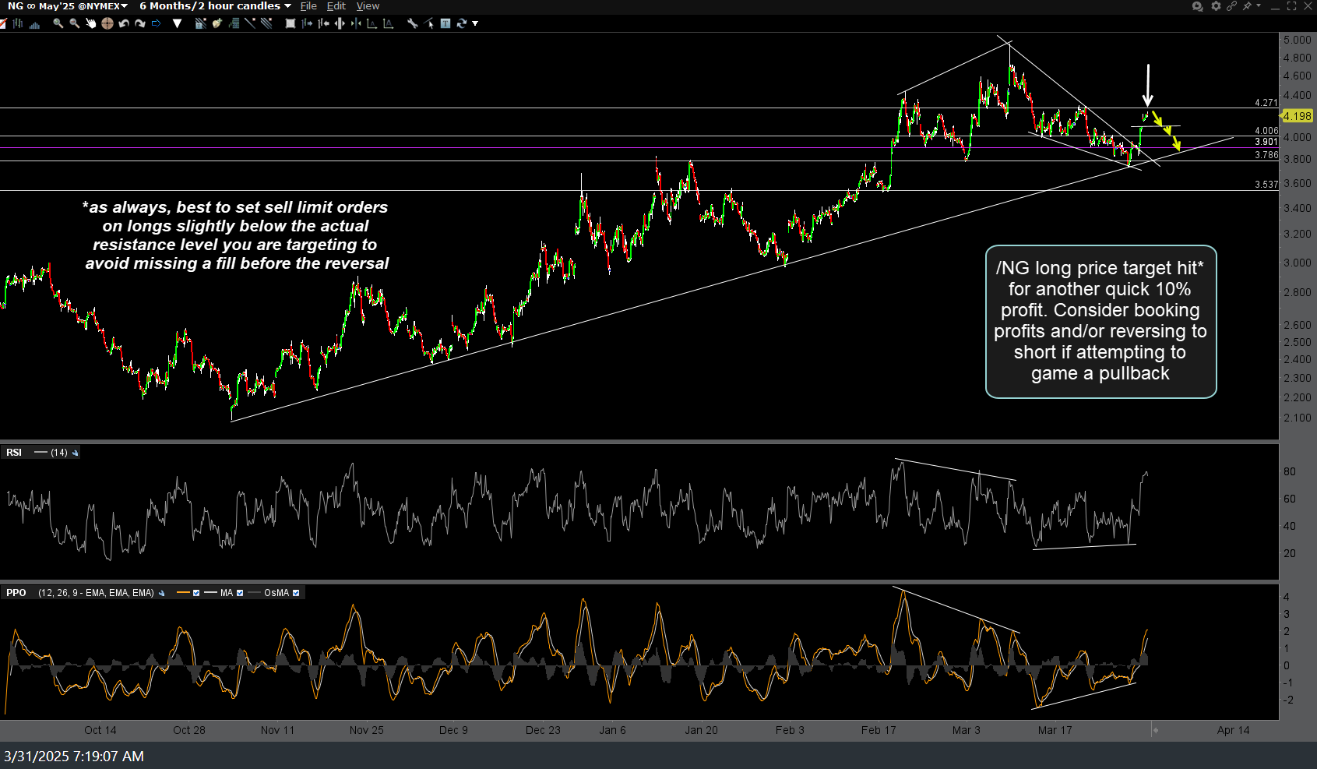Click the yellow 4.198 current price label
Image resolution: width=1317 pixels, height=769 pixels.
[x=1297, y=116]
